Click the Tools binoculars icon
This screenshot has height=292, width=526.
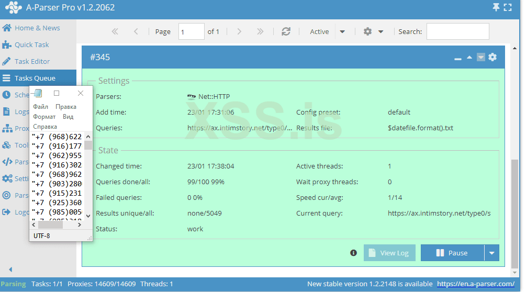point(6,145)
